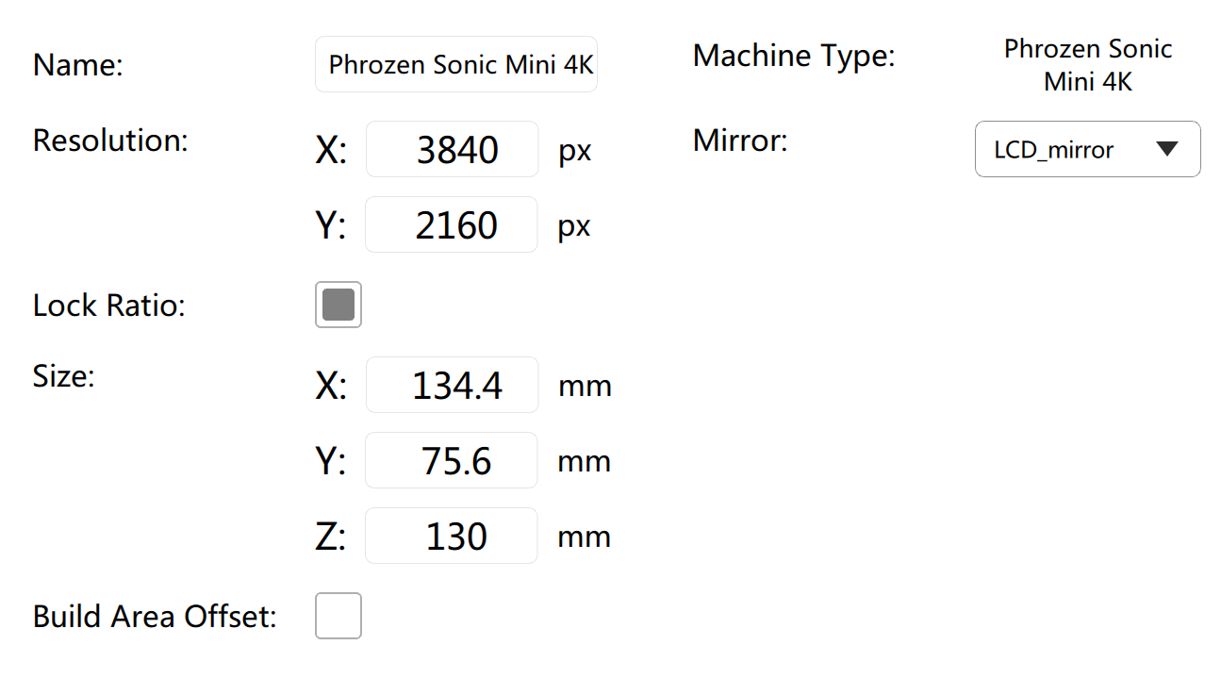Click the Resolution Y value field

[452, 225]
